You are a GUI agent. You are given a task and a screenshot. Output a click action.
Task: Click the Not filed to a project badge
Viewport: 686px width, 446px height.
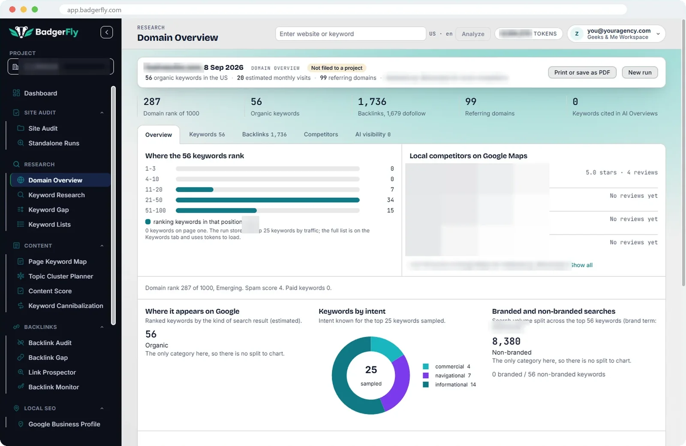coord(337,68)
